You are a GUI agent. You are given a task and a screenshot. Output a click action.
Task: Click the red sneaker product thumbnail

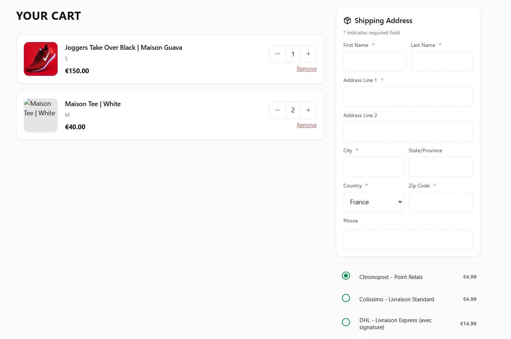click(41, 59)
